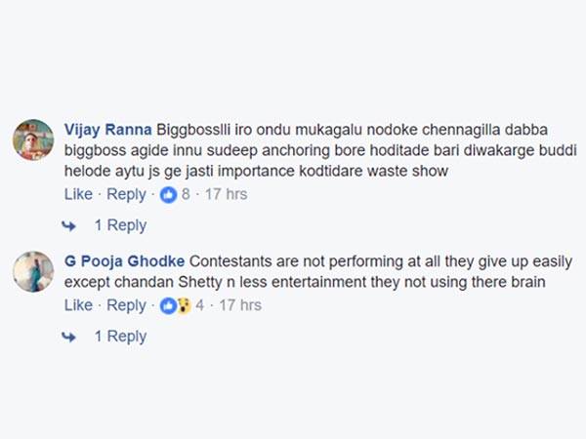Like G Pooja Ghodke's comment

78,305
